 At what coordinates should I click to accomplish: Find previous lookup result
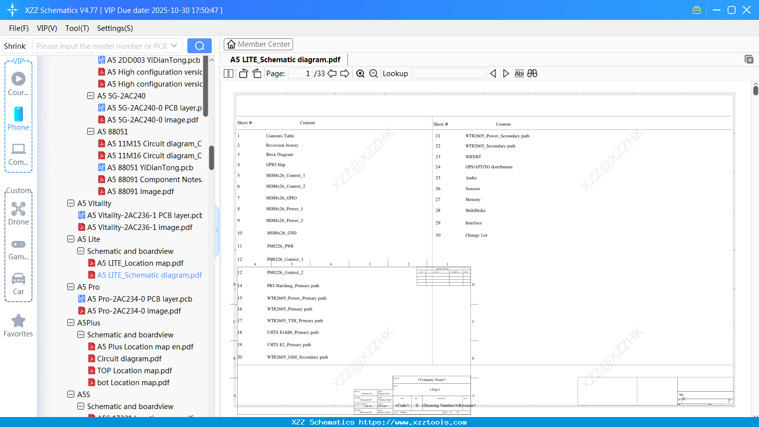[493, 74]
